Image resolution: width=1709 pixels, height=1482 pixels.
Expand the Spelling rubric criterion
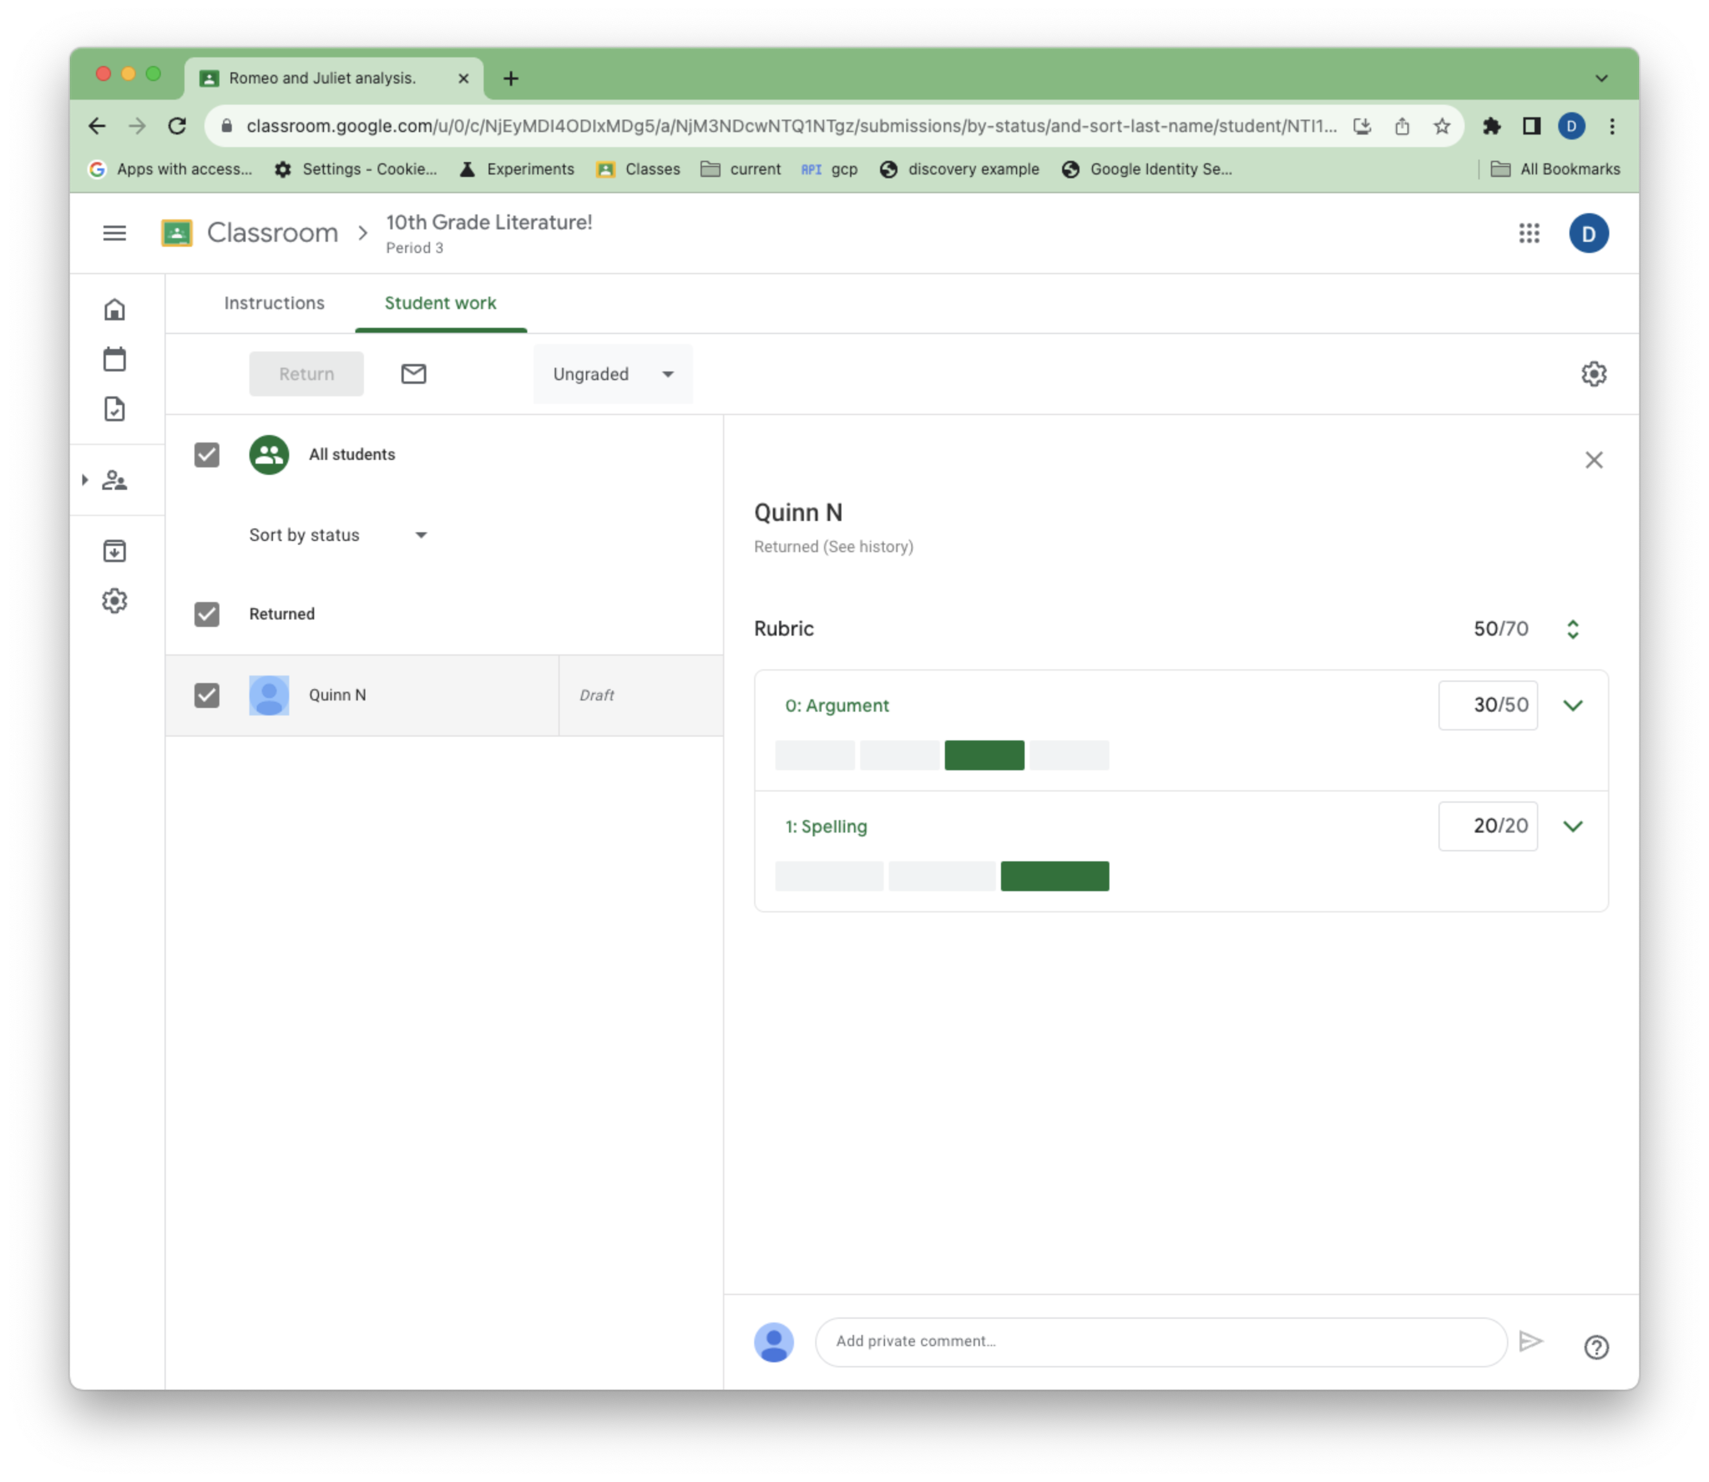coord(1574,825)
